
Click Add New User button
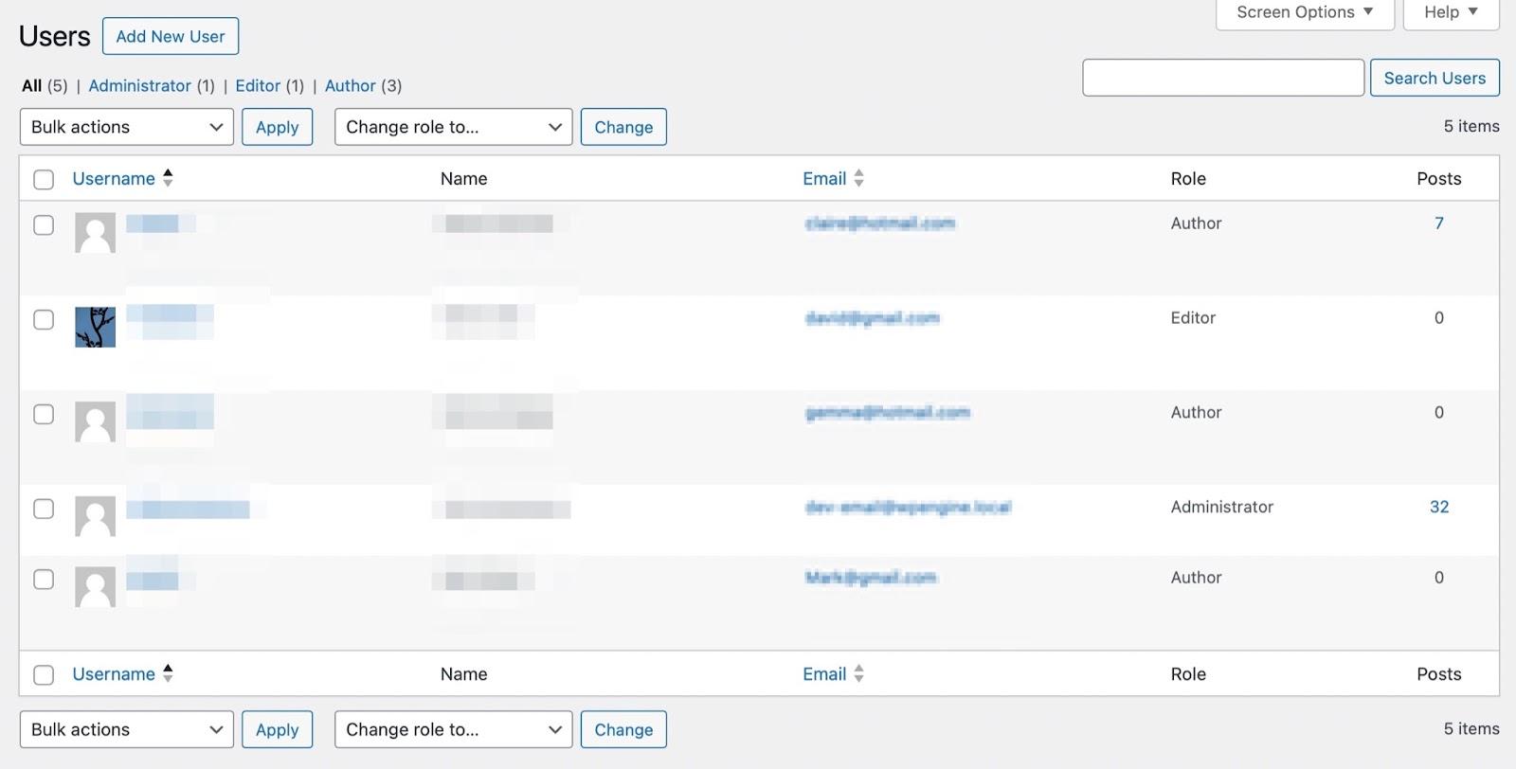[x=171, y=36]
